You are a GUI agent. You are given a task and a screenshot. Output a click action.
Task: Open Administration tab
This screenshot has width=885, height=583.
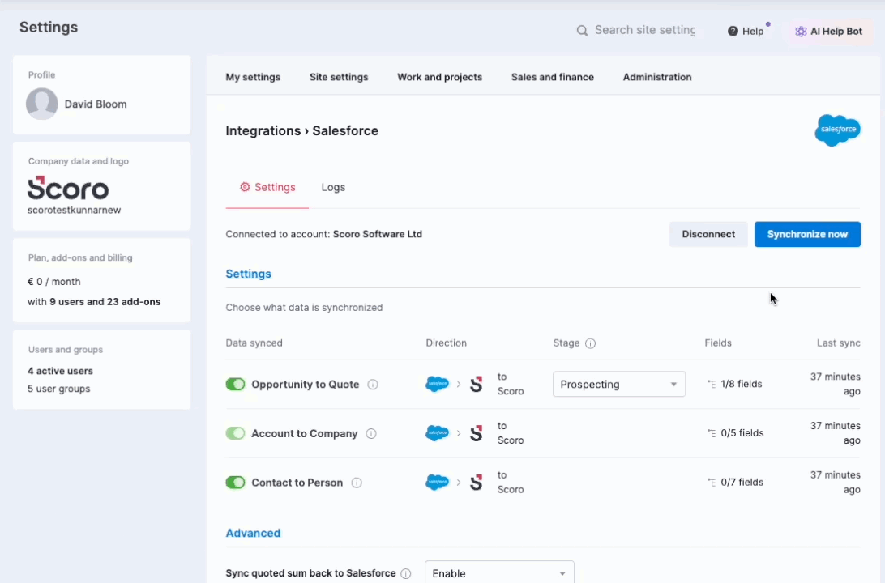pyautogui.click(x=657, y=77)
